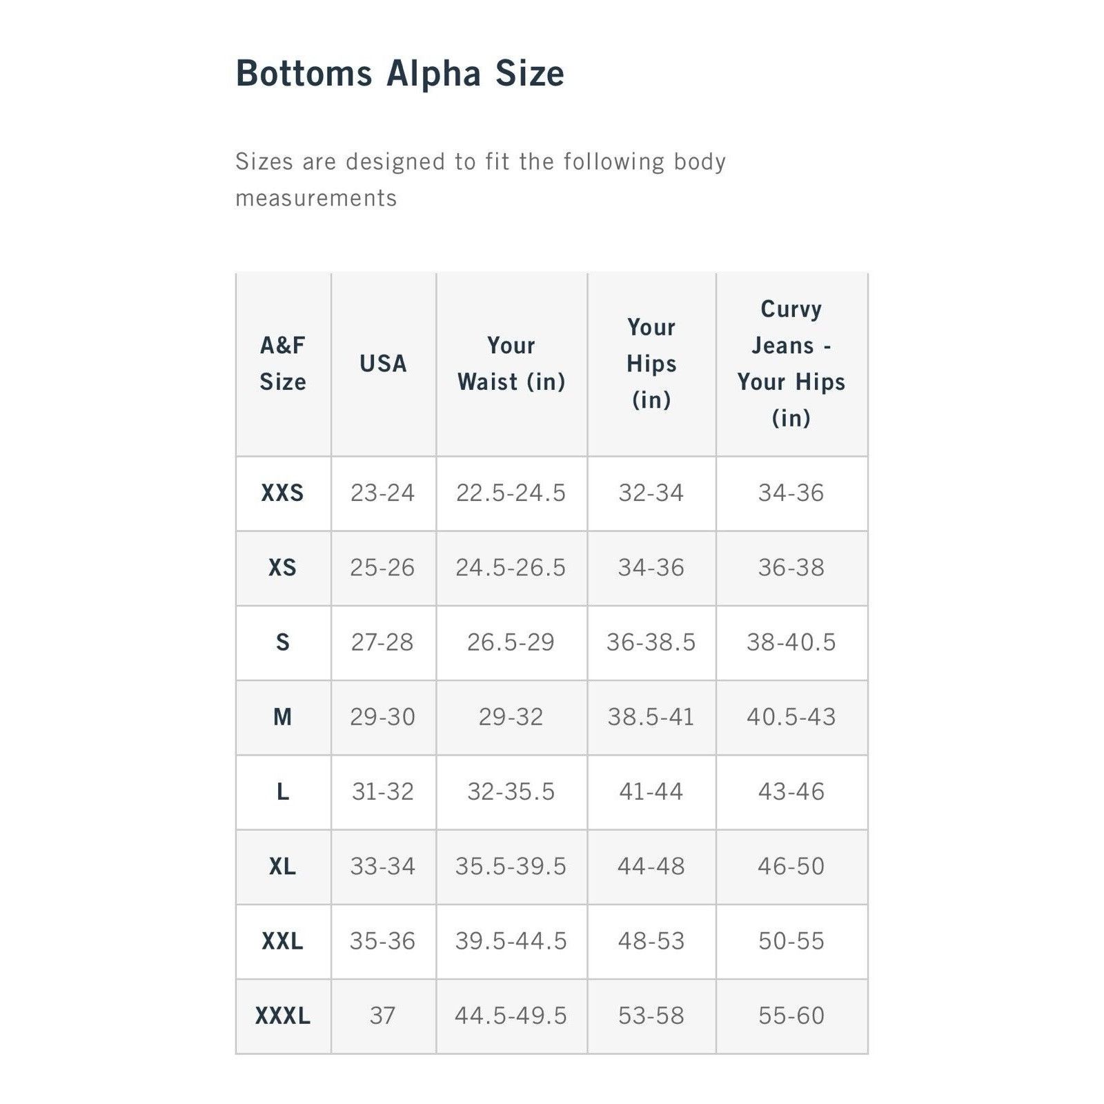
Task: Select Curvy Jeans - Your Hips header
Action: tap(791, 364)
